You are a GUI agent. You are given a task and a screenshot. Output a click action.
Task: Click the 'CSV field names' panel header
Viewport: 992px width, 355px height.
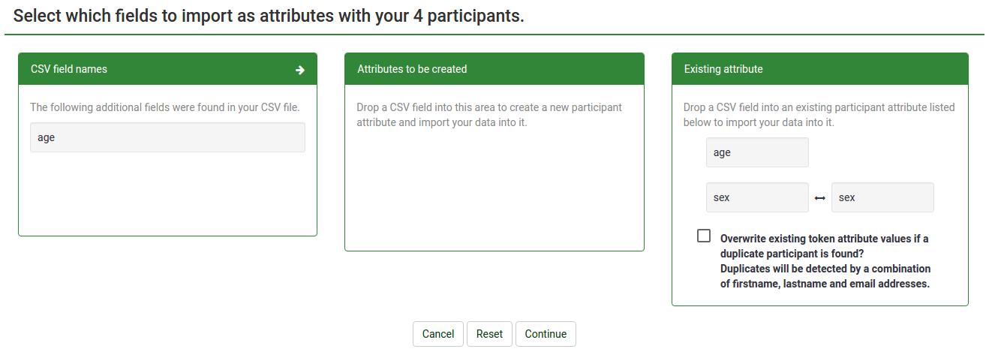(69, 69)
